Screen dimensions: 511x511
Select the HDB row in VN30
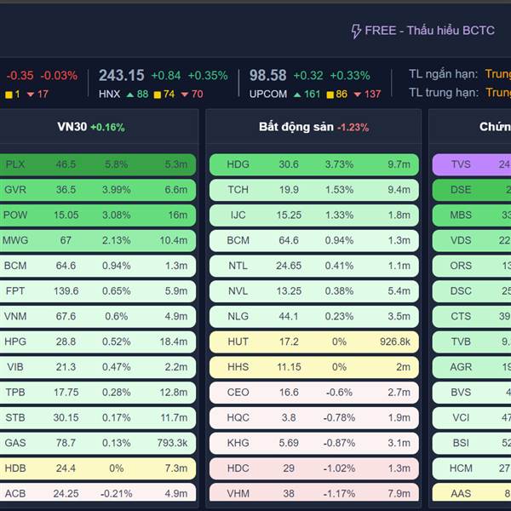click(x=98, y=468)
